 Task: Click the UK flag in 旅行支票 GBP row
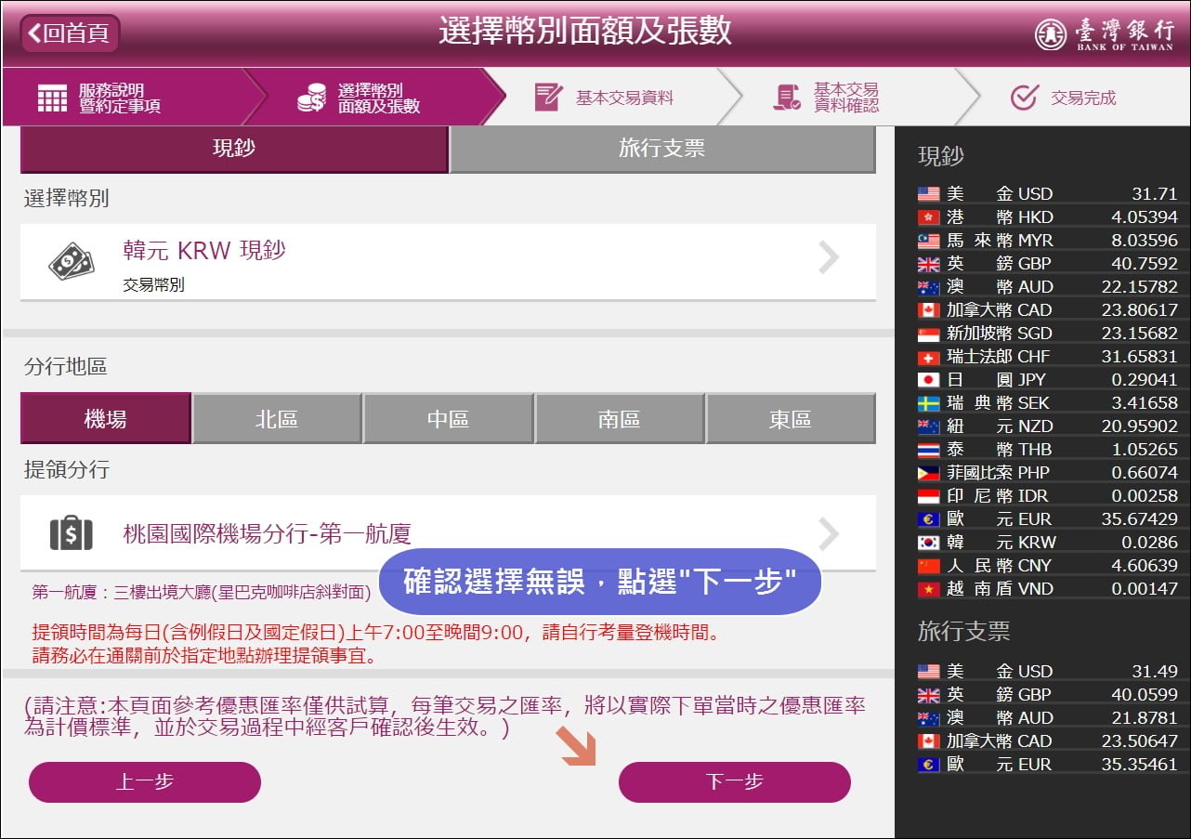coord(929,695)
